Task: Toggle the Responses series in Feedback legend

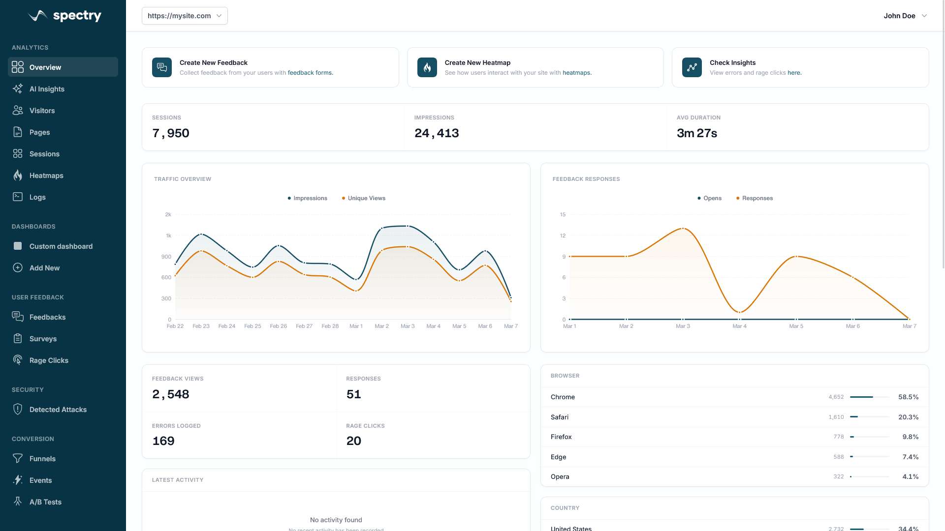Action: pyautogui.click(x=754, y=198)
